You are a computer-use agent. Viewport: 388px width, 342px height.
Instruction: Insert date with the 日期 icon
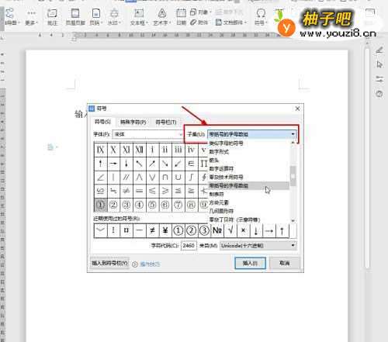(181, 17)
